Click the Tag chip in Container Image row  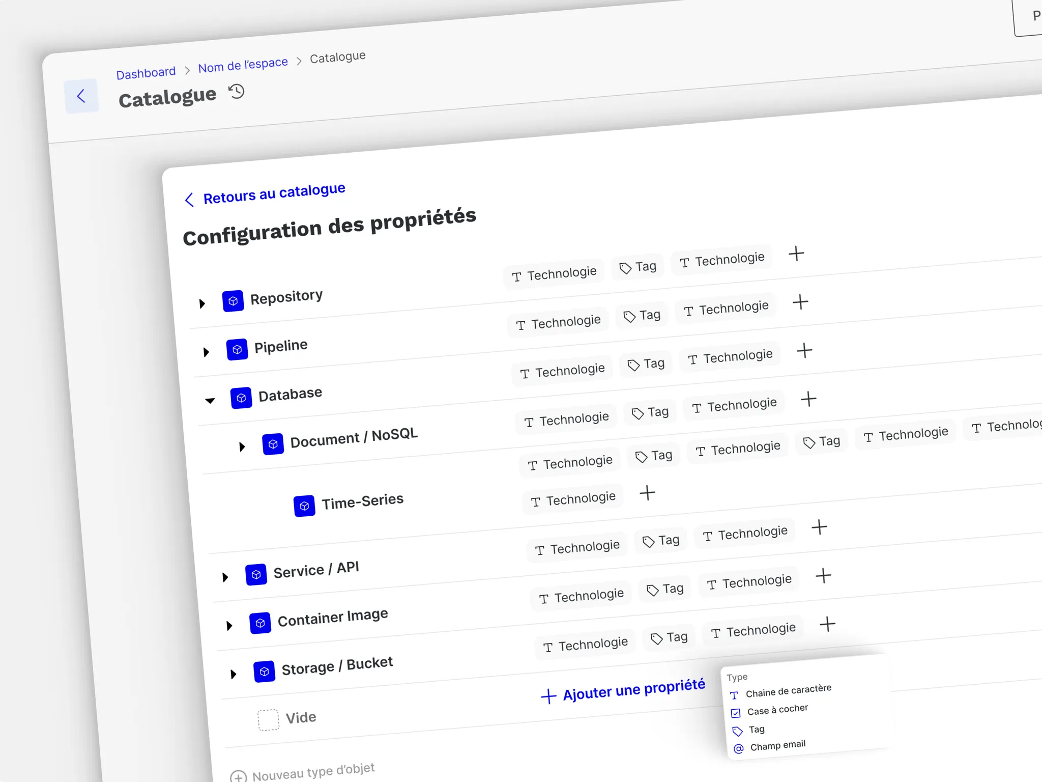tap(665, 589)
